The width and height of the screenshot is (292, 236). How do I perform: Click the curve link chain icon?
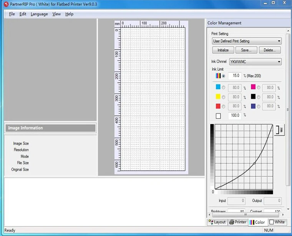pyautogui.click(x=280, y=130)
